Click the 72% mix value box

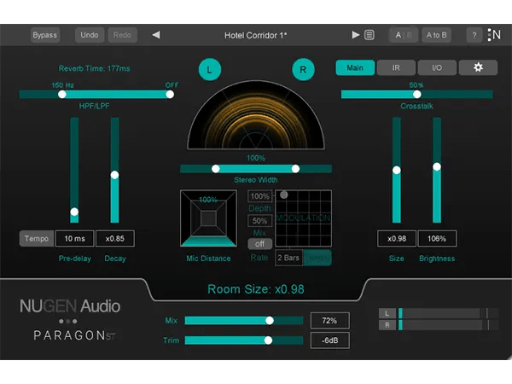329,320
